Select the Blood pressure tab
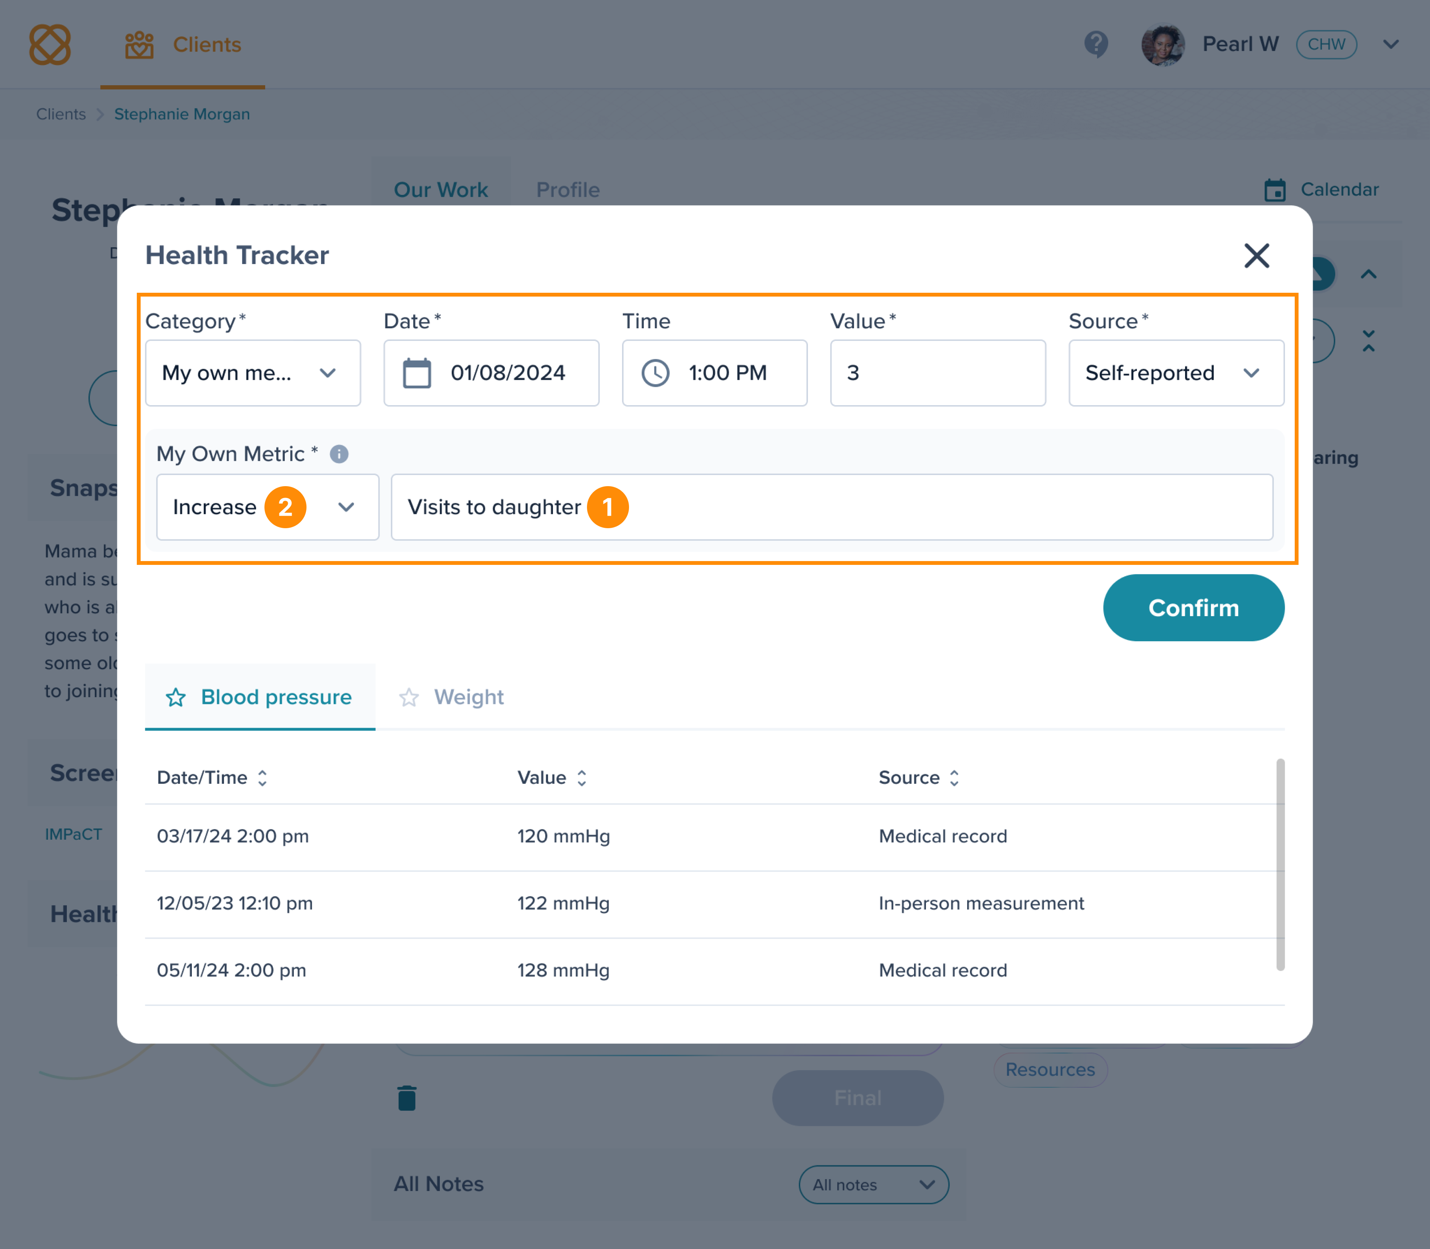This screenshot has width=1430, height=1249. click(x=260, y=697)
